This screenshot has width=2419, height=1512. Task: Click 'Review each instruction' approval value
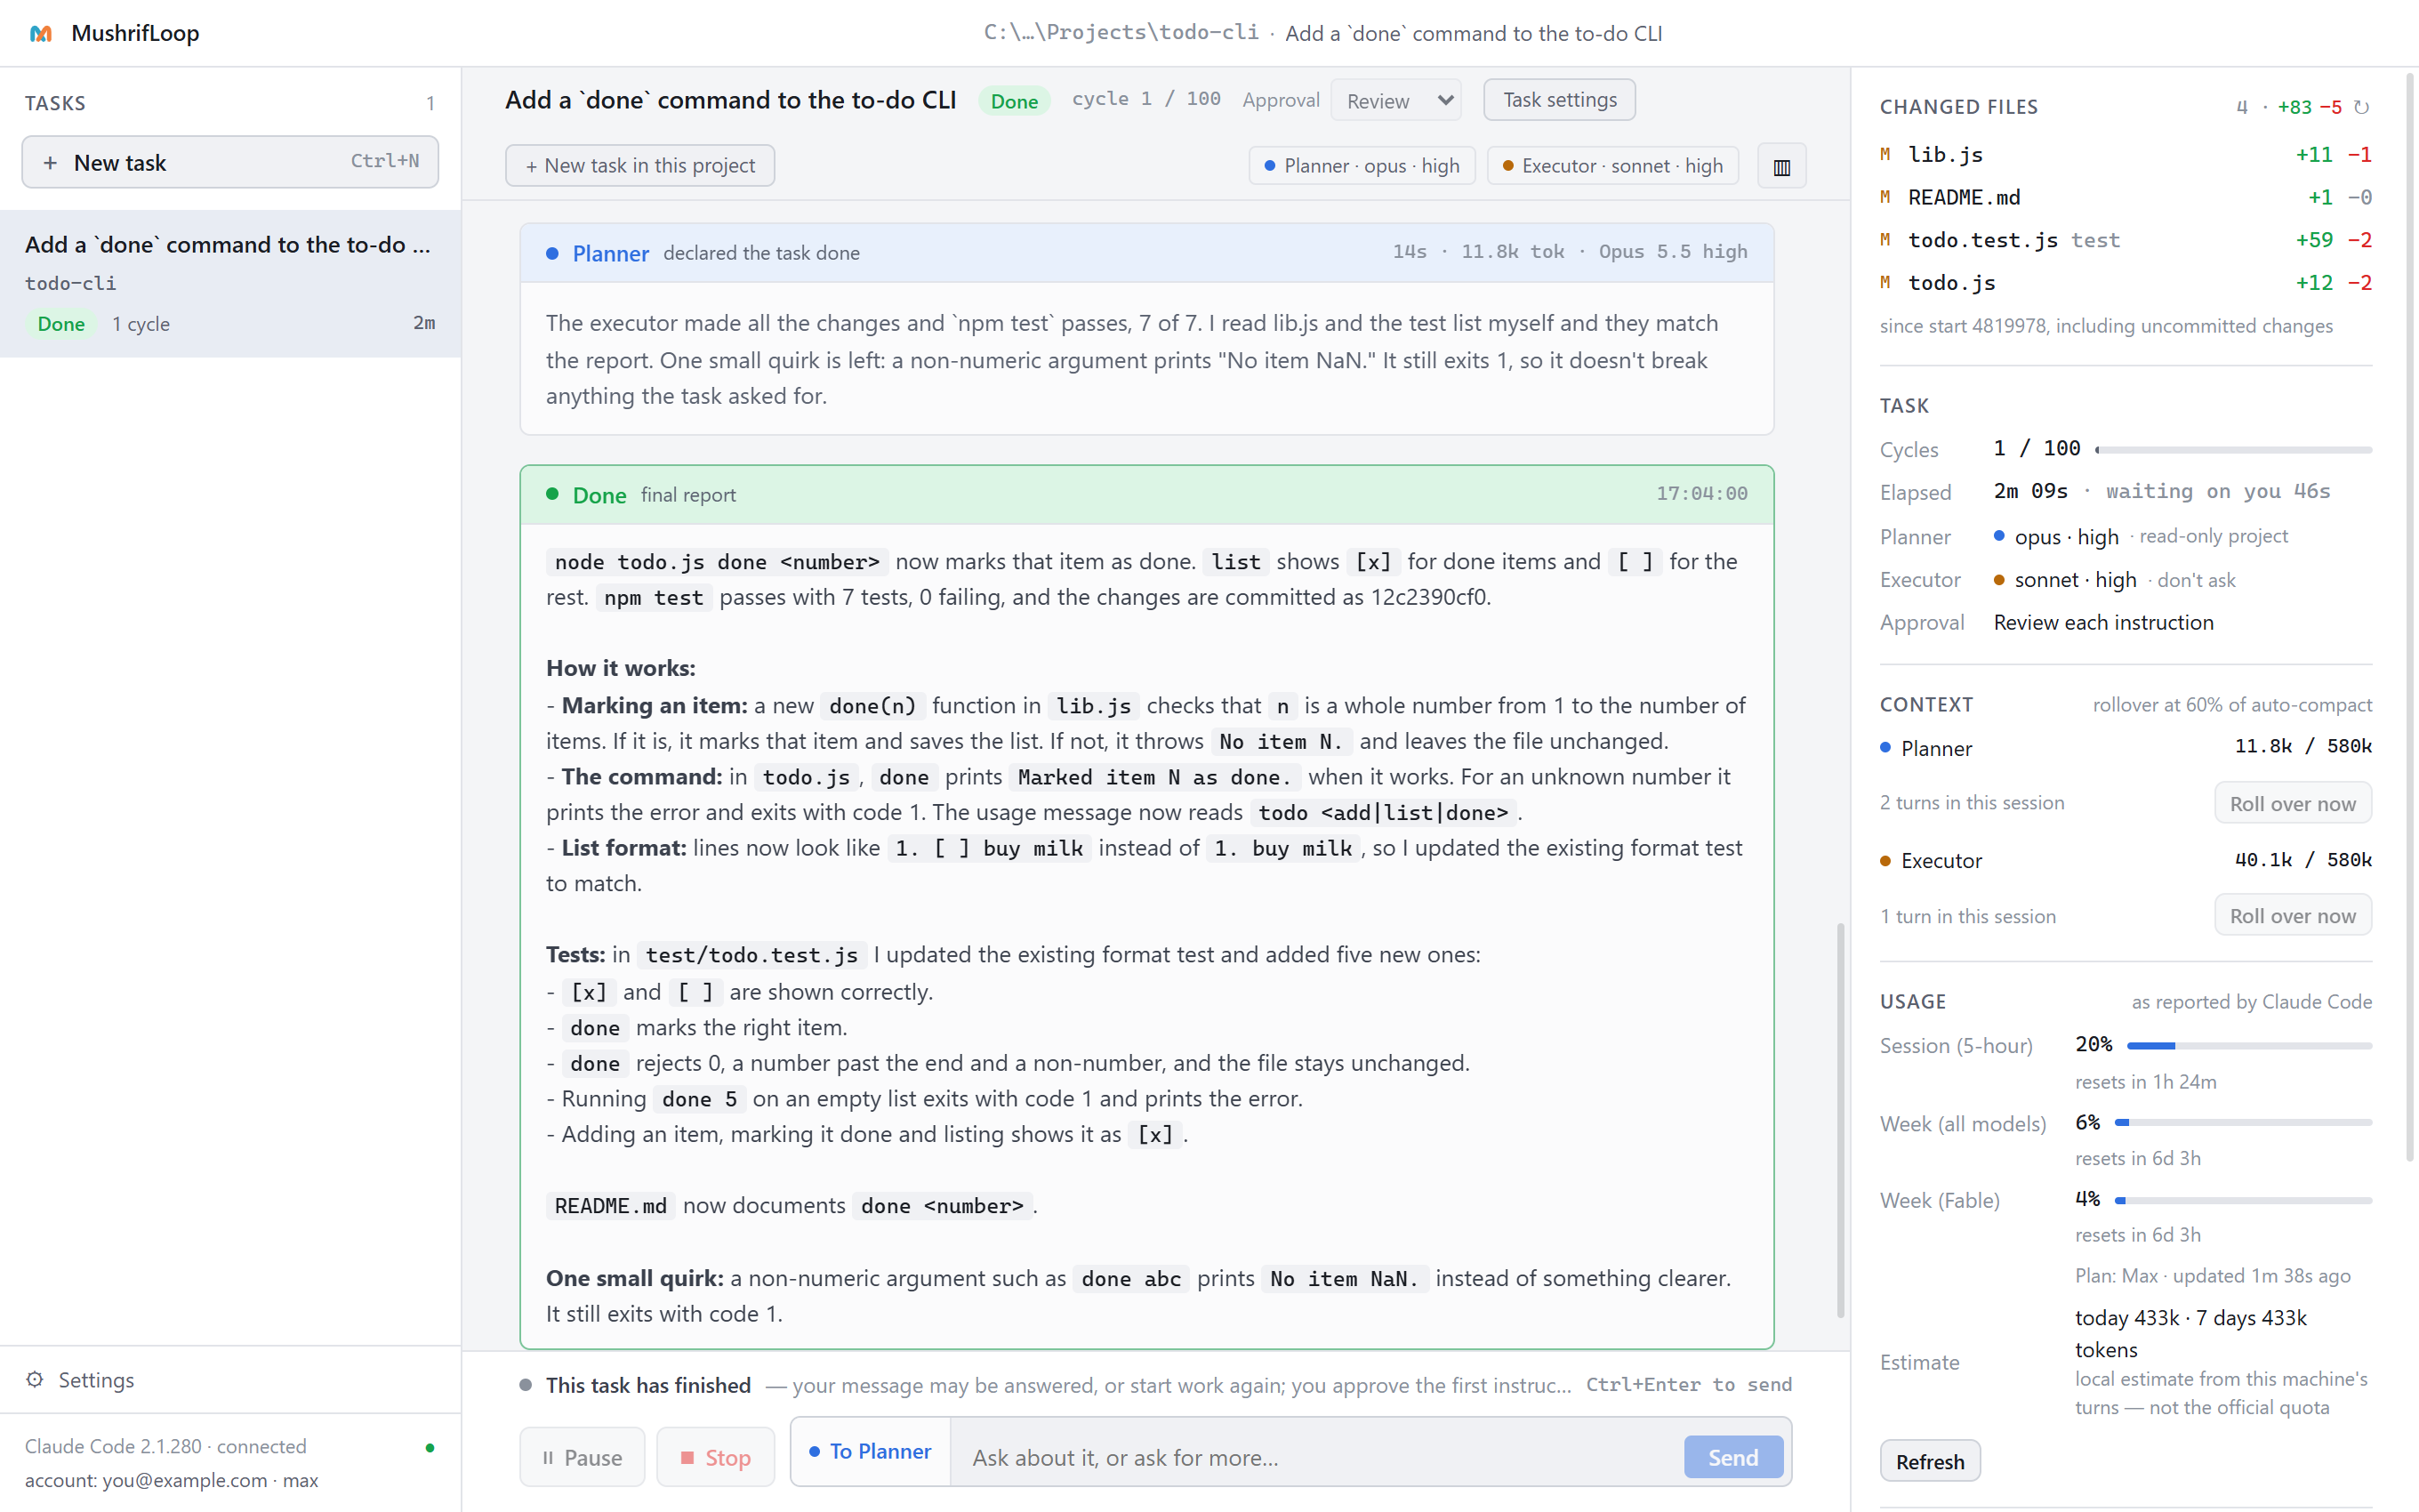click(x=2103, y=622)
